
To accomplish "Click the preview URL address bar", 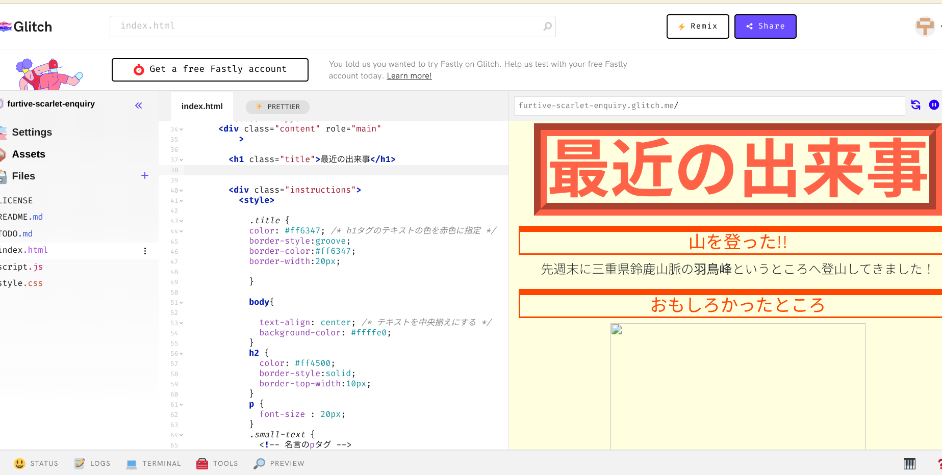I will pyautogui.click(x=709, y=105).
